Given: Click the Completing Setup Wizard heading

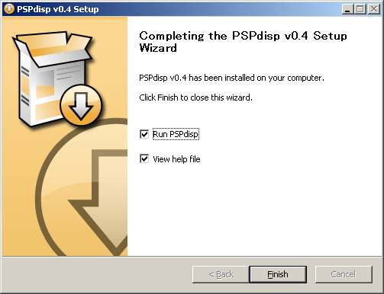Looking at the screenshot, I should [243, 42].
